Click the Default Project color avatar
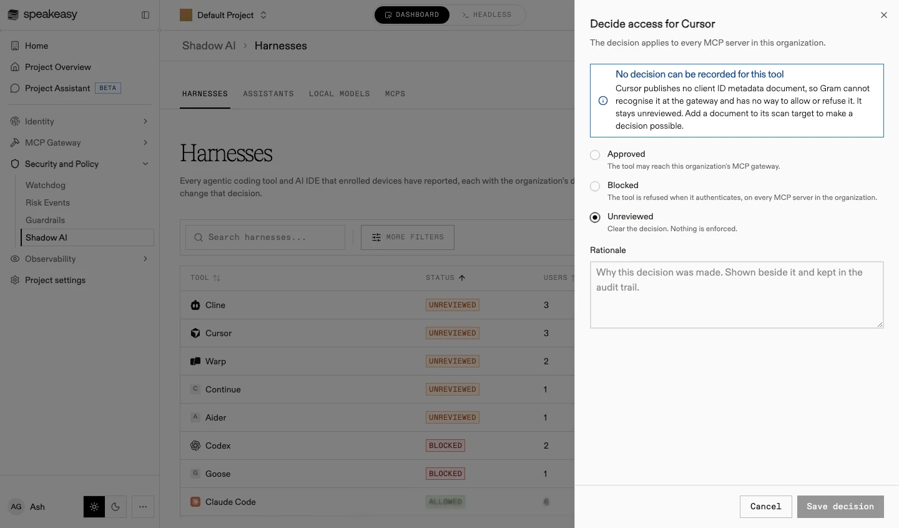The image size is (899, 528). coord(186,15)
